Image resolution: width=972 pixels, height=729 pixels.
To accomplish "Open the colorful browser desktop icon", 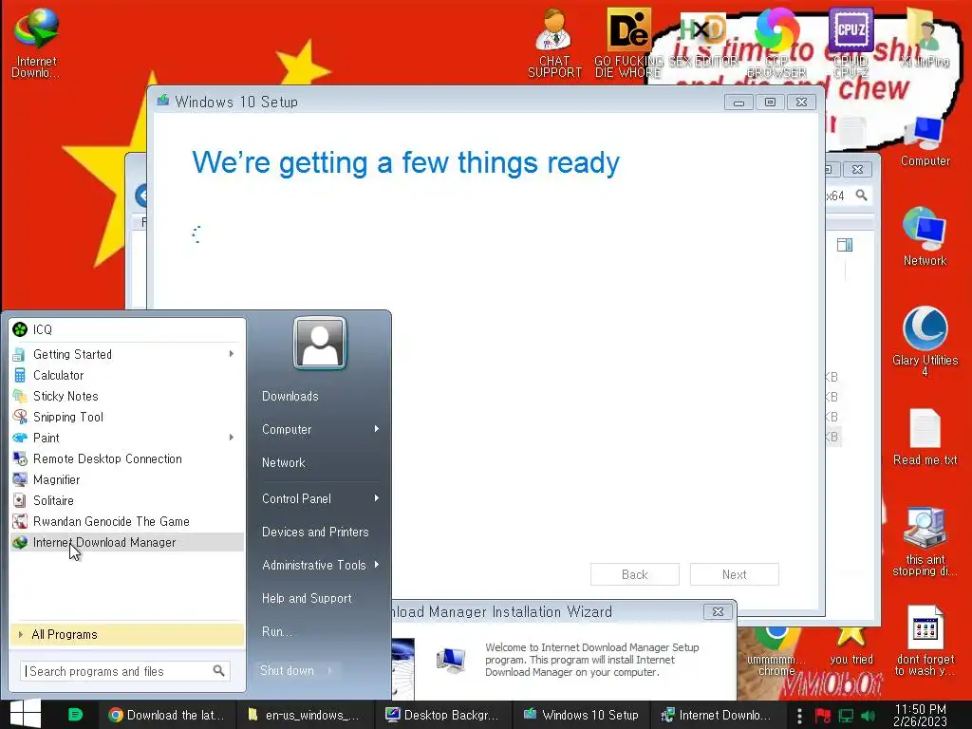I will coord(776,42).
